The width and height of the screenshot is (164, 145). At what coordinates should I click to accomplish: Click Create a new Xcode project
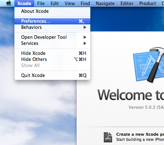(140, 134)
